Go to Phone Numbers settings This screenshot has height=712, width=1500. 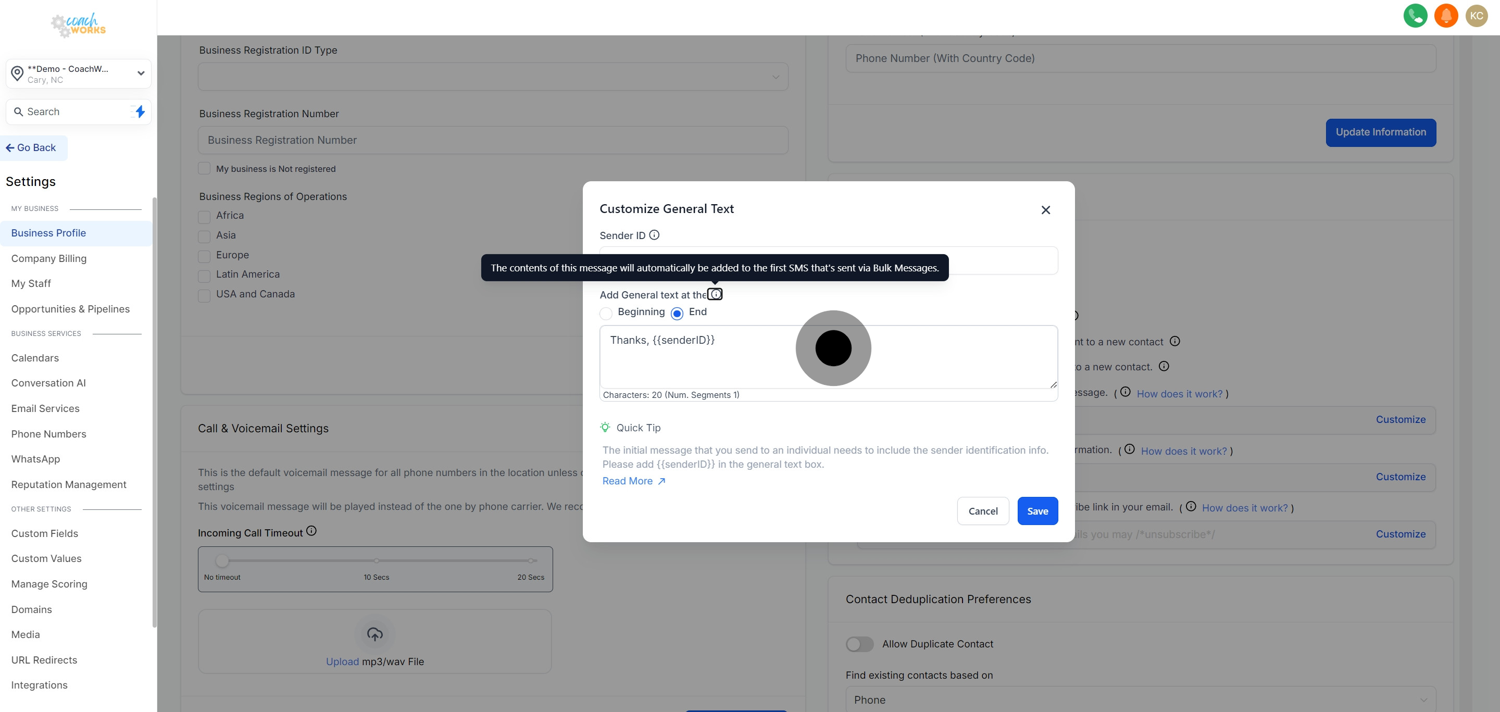pos(49,434)
